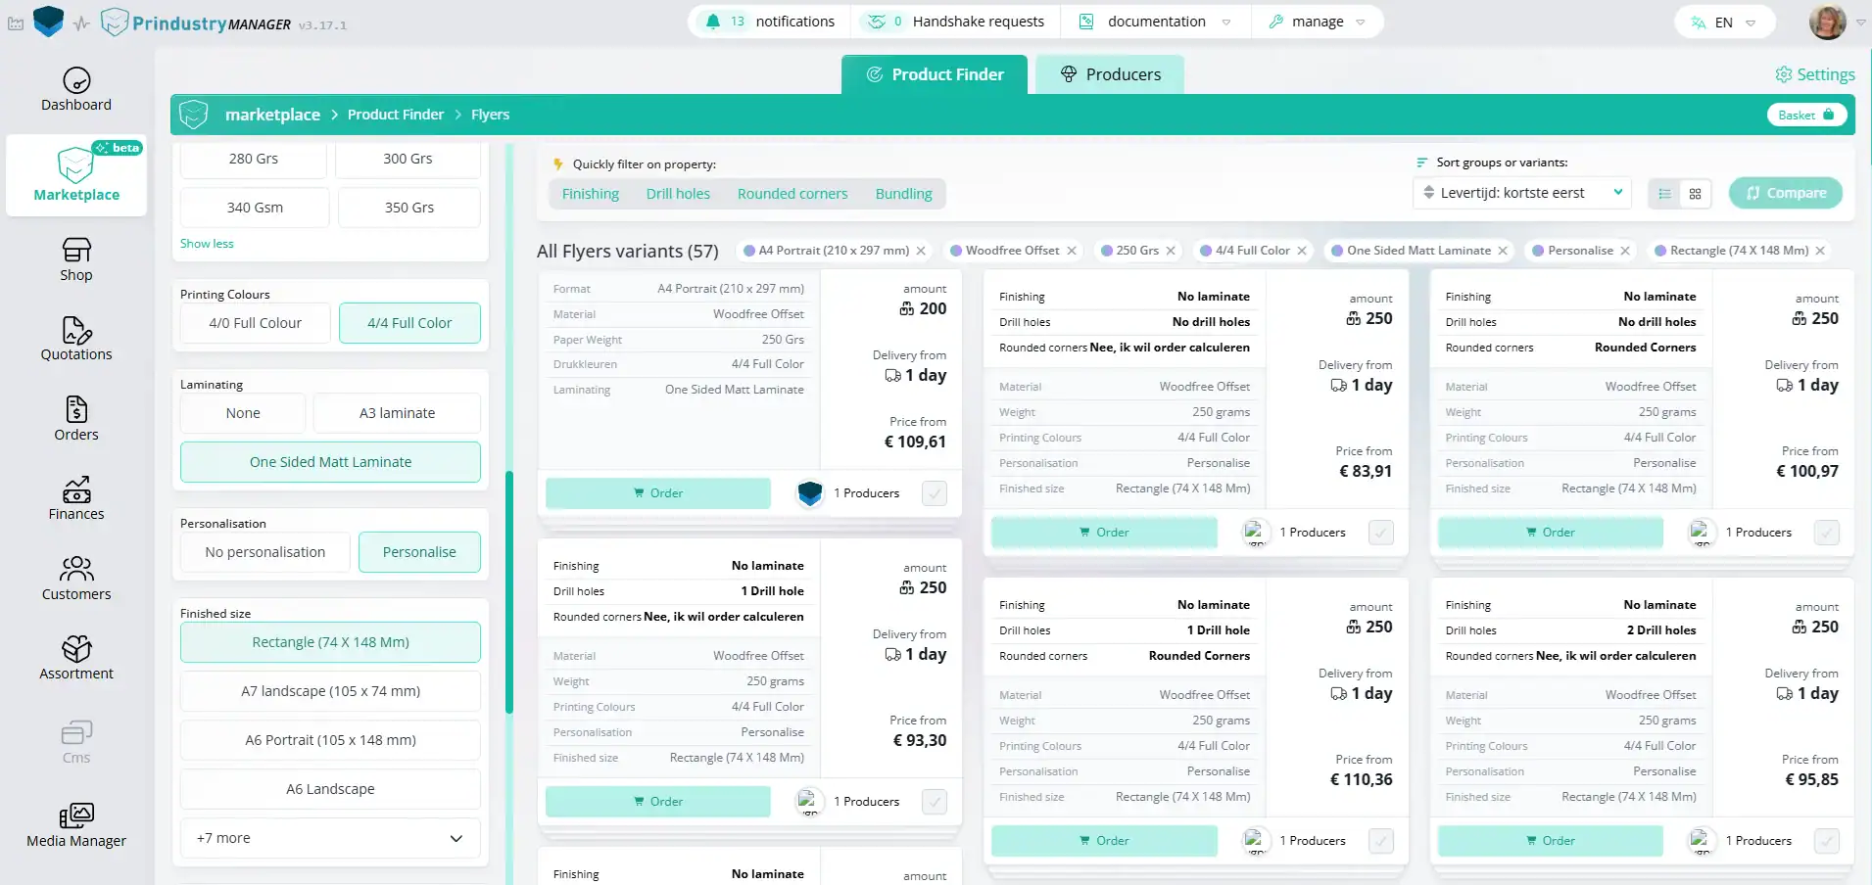Click the marketplace shield icon in breadcrumb
Image resolution: width=1872 pixels, height=885 pixels.
click(x=194, y=115)
